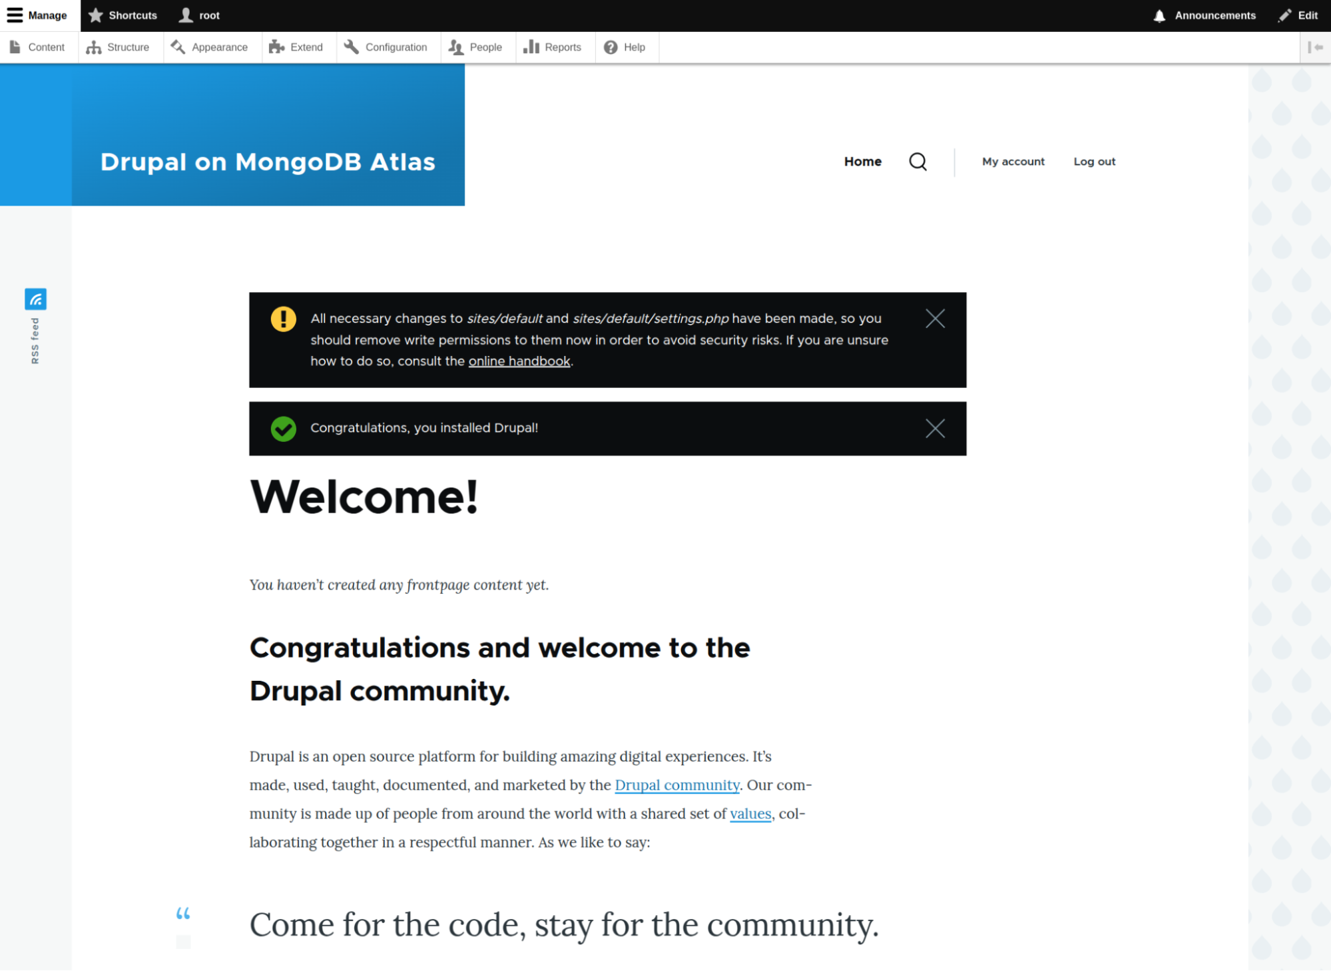
Task: Go to the Home navigation link
Action: (862, 162)
